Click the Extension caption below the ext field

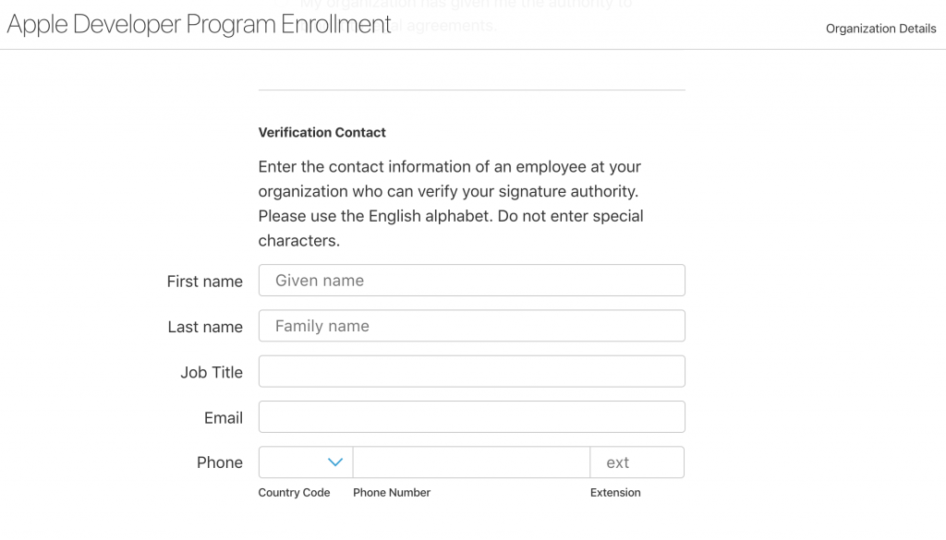coord(615,492)
